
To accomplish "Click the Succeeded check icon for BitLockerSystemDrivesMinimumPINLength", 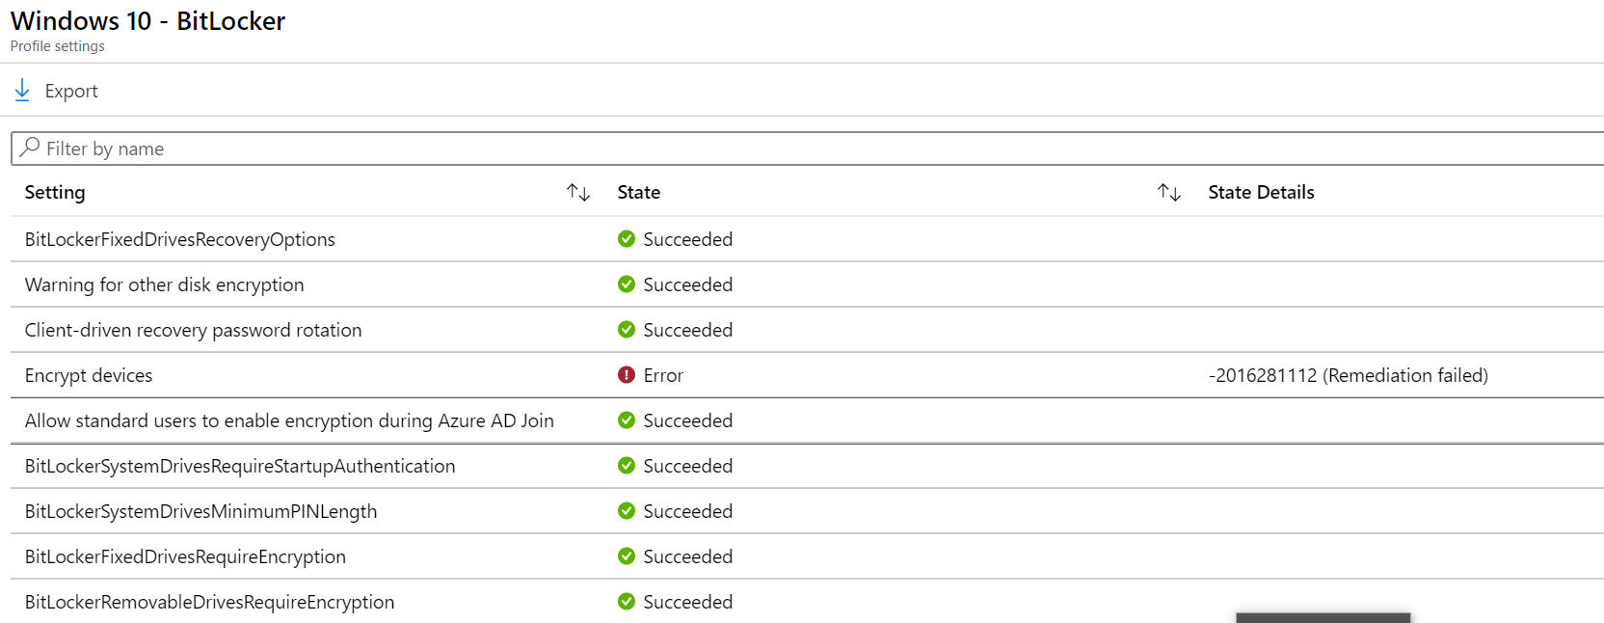I will (628, 511).
